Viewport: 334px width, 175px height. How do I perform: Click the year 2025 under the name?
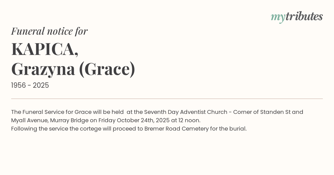[41, 86]
